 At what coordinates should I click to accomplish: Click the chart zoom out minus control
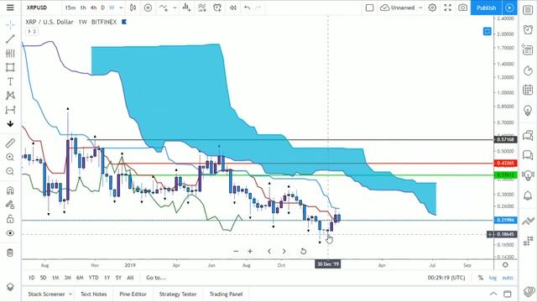coord(236,251)
